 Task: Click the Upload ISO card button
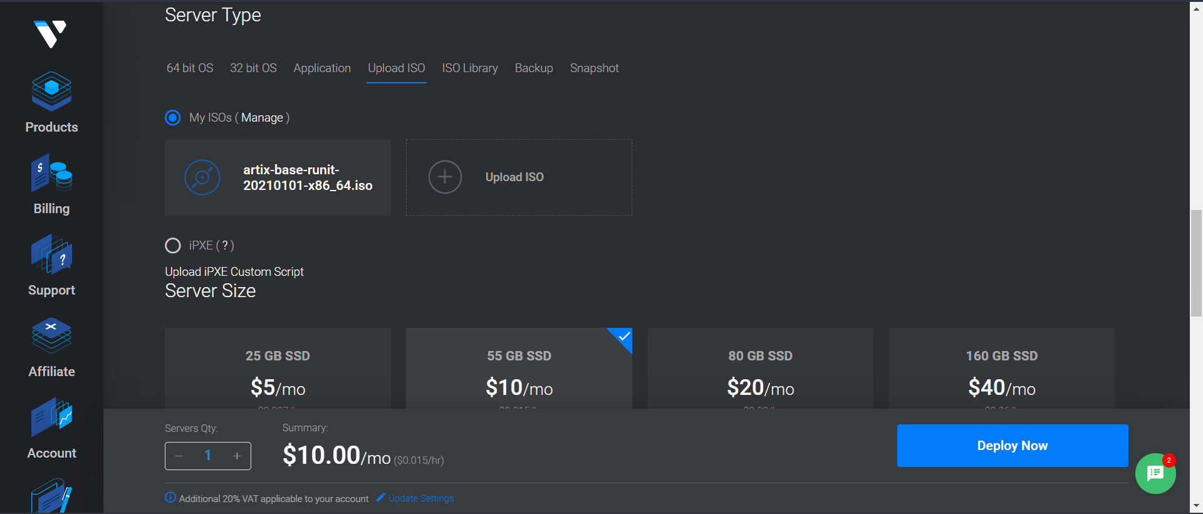pyautogui.click(x=519, y=177)
